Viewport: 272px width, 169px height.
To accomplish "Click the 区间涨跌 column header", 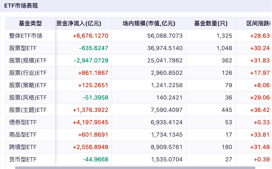I will 258,23.
